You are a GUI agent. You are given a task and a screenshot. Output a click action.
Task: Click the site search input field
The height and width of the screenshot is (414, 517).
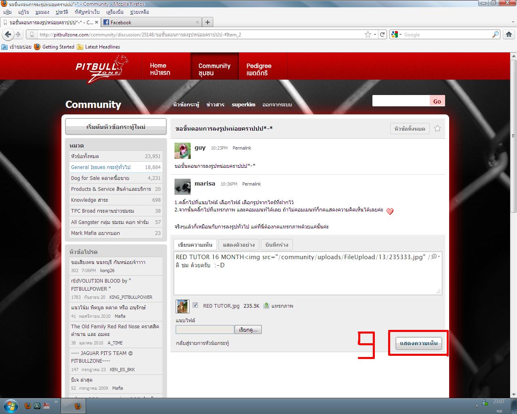(401, 101)
